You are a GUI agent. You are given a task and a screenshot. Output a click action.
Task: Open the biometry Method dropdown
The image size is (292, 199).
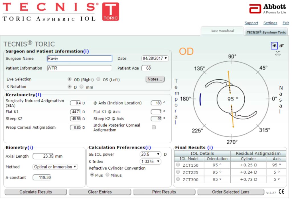[55, 167]
